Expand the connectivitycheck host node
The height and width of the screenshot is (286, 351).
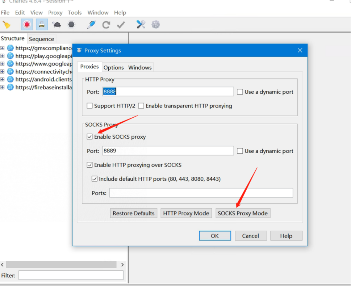pyautogui.click(x=2, y=71)
